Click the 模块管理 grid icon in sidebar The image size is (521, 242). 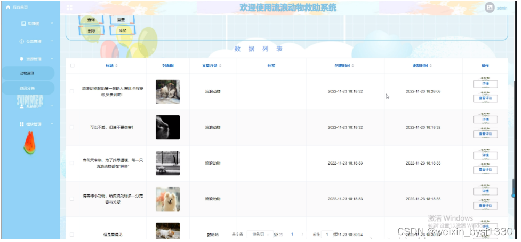pyautogui.click(x=22, y=124)
